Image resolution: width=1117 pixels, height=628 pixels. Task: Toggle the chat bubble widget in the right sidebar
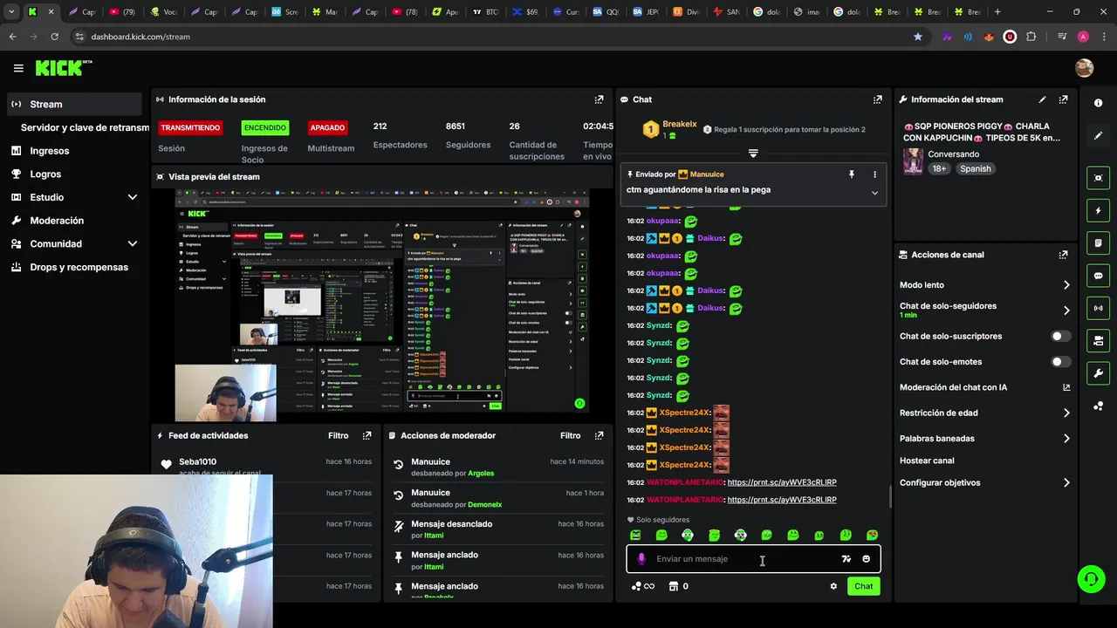coord(1098,276)
